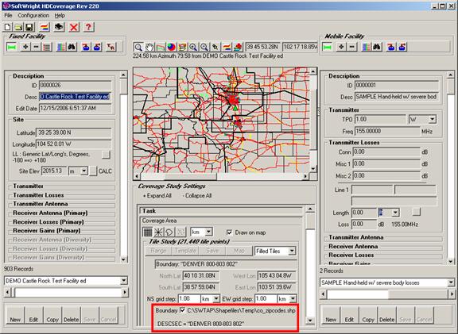This screenshot has width=458, height=334.
Task: Open help with the red question mark icon
Action: click(x=88, y=27)
